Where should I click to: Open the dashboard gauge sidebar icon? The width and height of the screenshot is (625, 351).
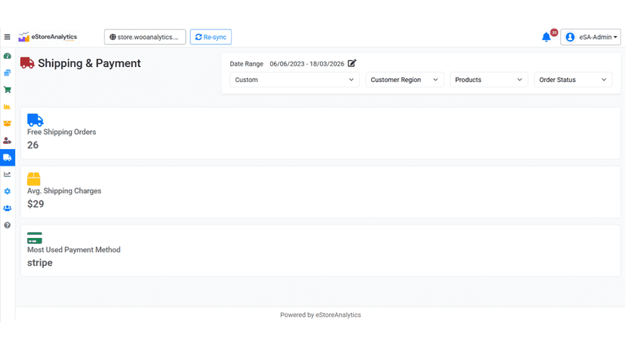(8, 56)
